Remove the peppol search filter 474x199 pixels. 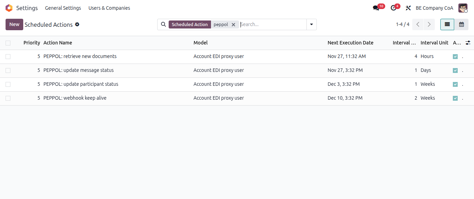click(234, 25)
